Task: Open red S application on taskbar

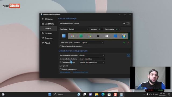Action: [115, 94]
